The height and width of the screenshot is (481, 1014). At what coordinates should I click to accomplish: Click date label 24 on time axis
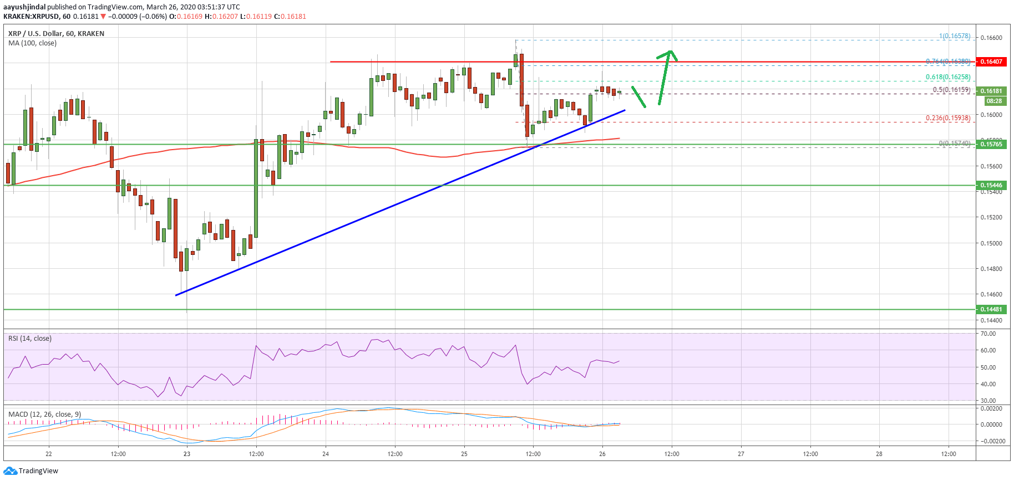click(x=326, y=454)
